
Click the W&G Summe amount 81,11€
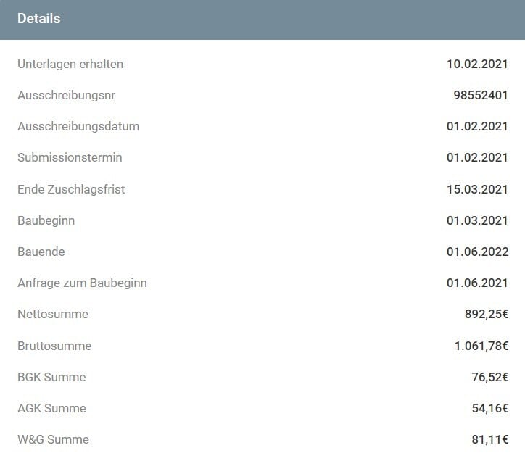pos(489,439)
